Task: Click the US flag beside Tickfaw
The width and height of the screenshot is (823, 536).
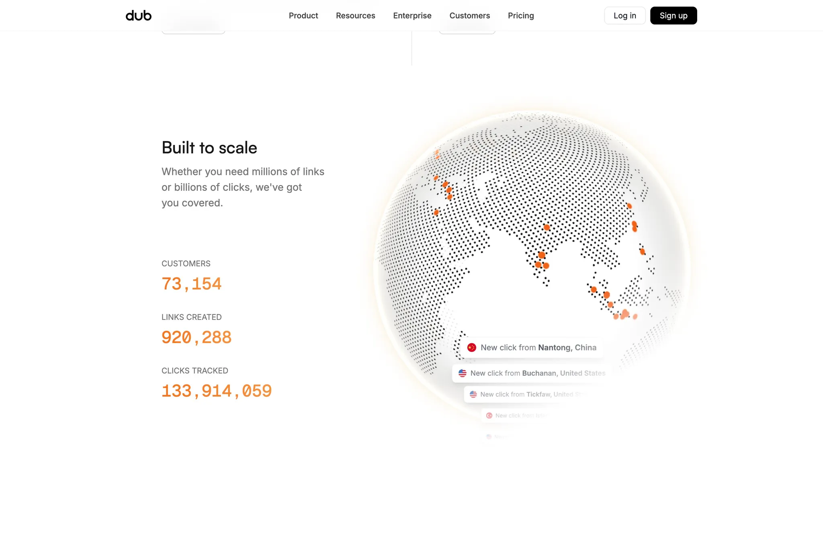Action: tap(473, 395)
